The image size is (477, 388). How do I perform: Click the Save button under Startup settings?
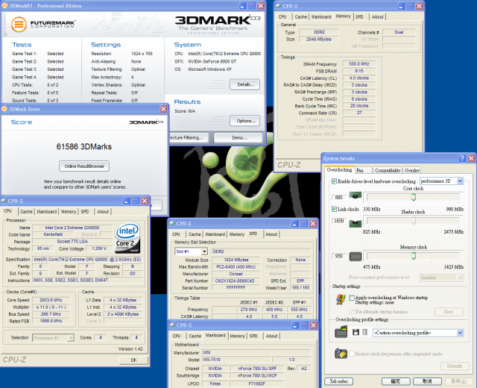(x=449, y=312)
